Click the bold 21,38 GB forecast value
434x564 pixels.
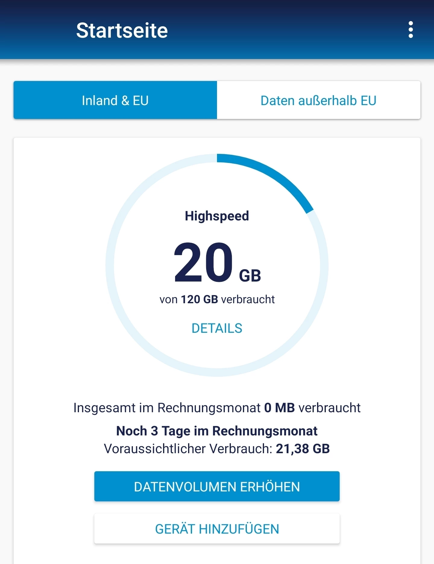point(303,449)
